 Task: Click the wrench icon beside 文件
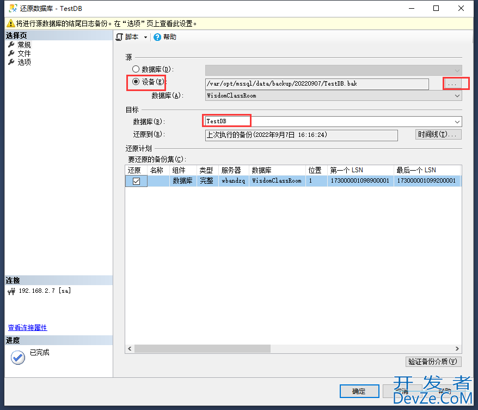[x=11, y=53]
